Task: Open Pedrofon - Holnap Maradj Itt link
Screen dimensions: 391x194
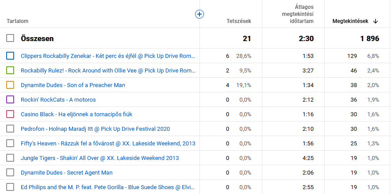Action: 95,129
